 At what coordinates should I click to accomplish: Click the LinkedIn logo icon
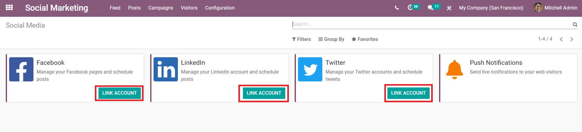click(x=166, y=69)
